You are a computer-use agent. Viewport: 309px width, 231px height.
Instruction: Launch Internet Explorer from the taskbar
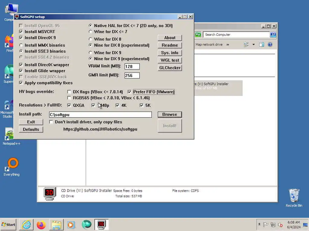(x=27, y=225)
